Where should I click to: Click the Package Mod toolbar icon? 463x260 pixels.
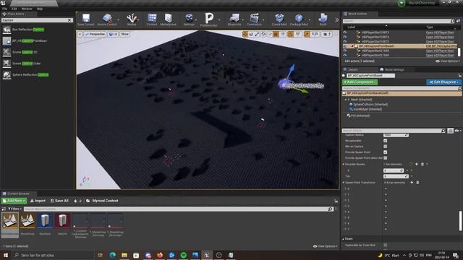[x=299, y=19]
